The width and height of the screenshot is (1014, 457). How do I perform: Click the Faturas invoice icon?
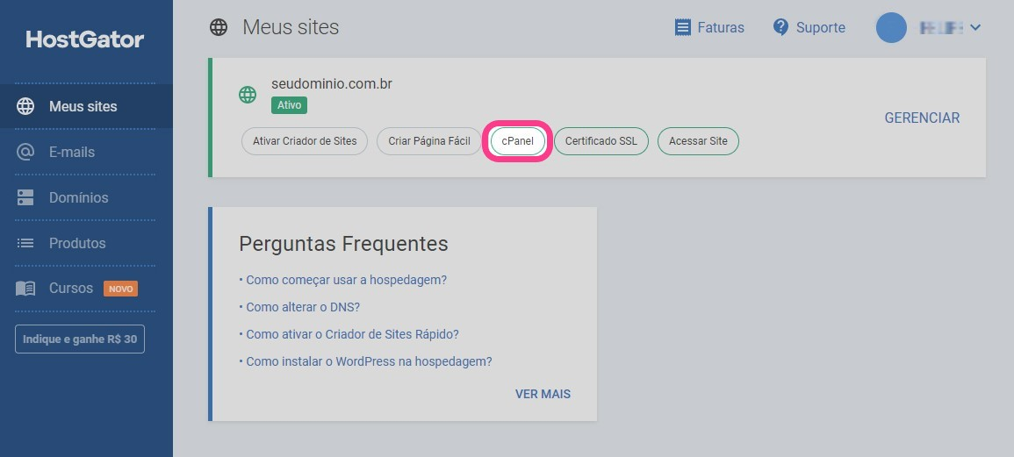682,27
